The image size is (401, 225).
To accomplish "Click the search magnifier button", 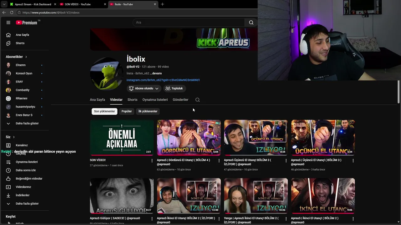I will [x=251, y=22].
